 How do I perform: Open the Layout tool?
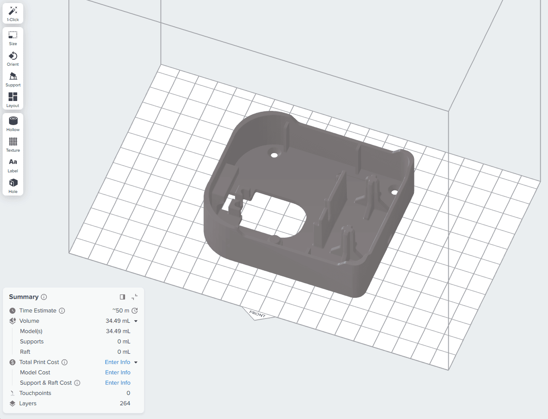coord(13,100)
